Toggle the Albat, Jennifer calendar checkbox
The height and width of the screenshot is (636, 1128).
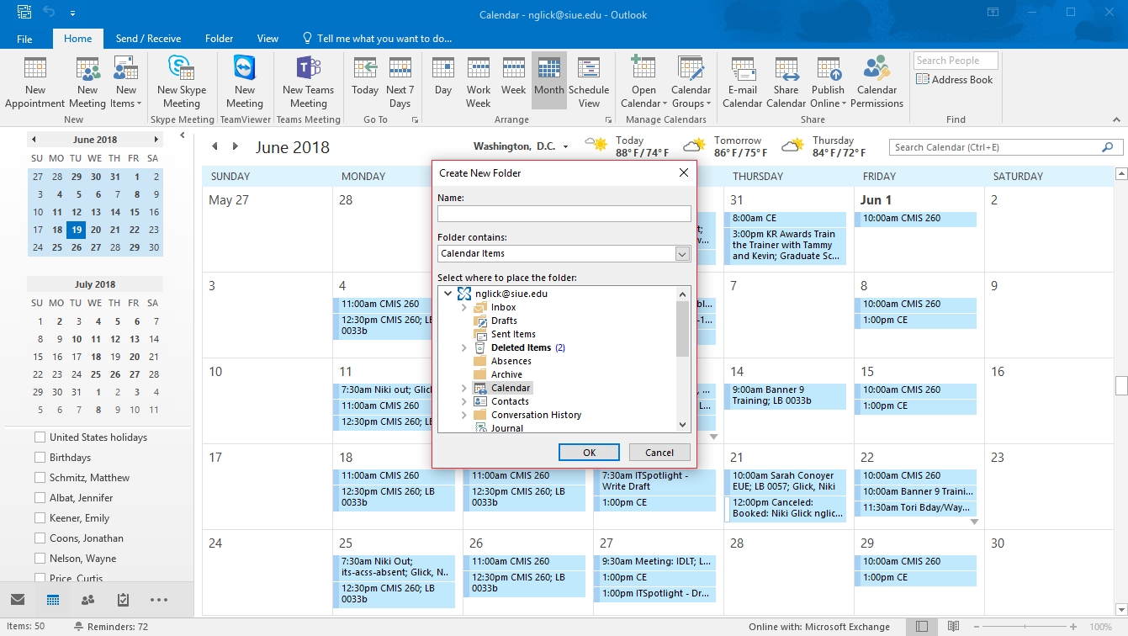(x=40, y=498)
